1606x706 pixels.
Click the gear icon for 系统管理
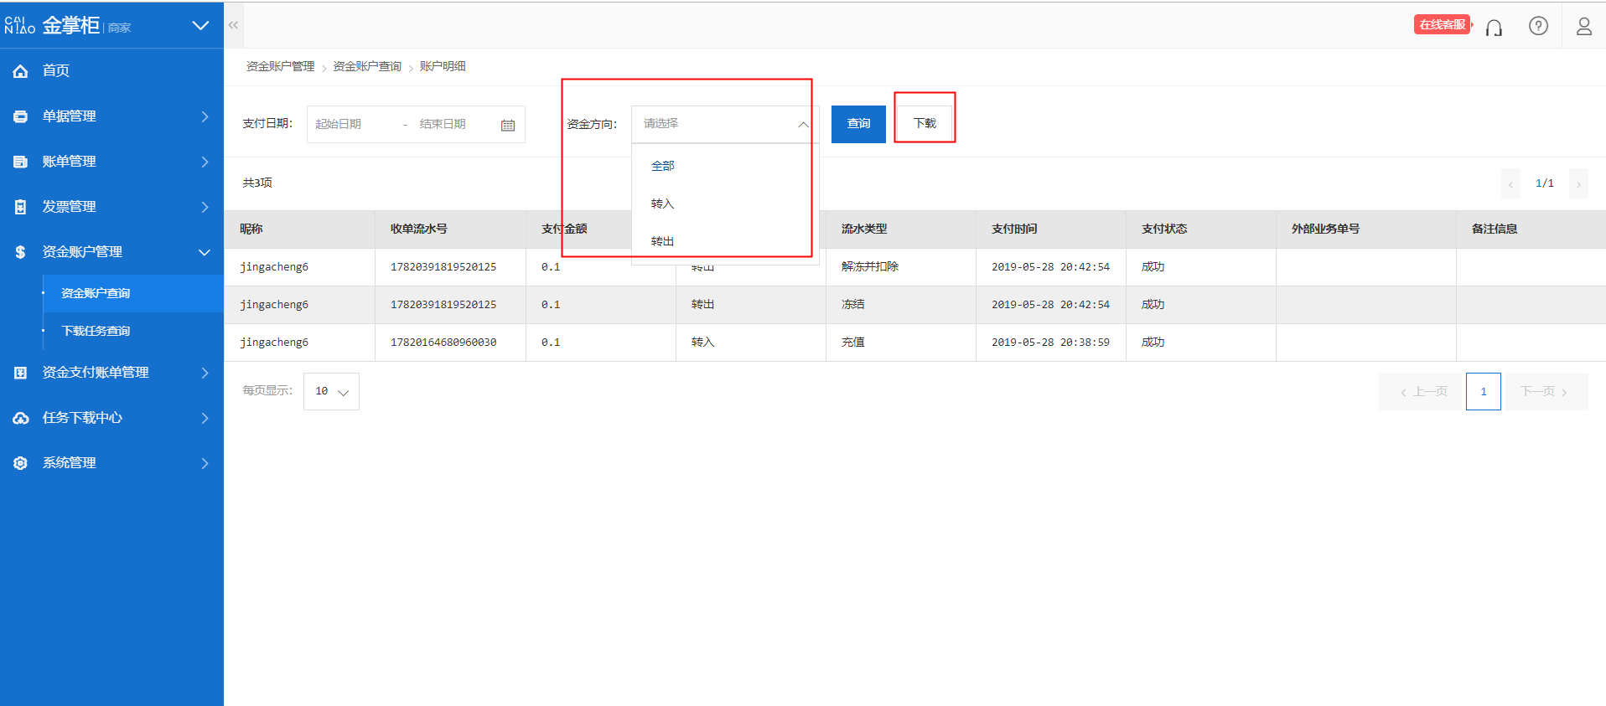(21, 463)
